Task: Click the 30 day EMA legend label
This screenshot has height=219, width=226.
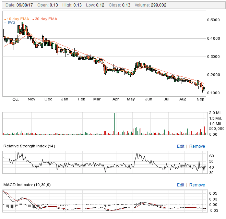Action: (46, 19)
